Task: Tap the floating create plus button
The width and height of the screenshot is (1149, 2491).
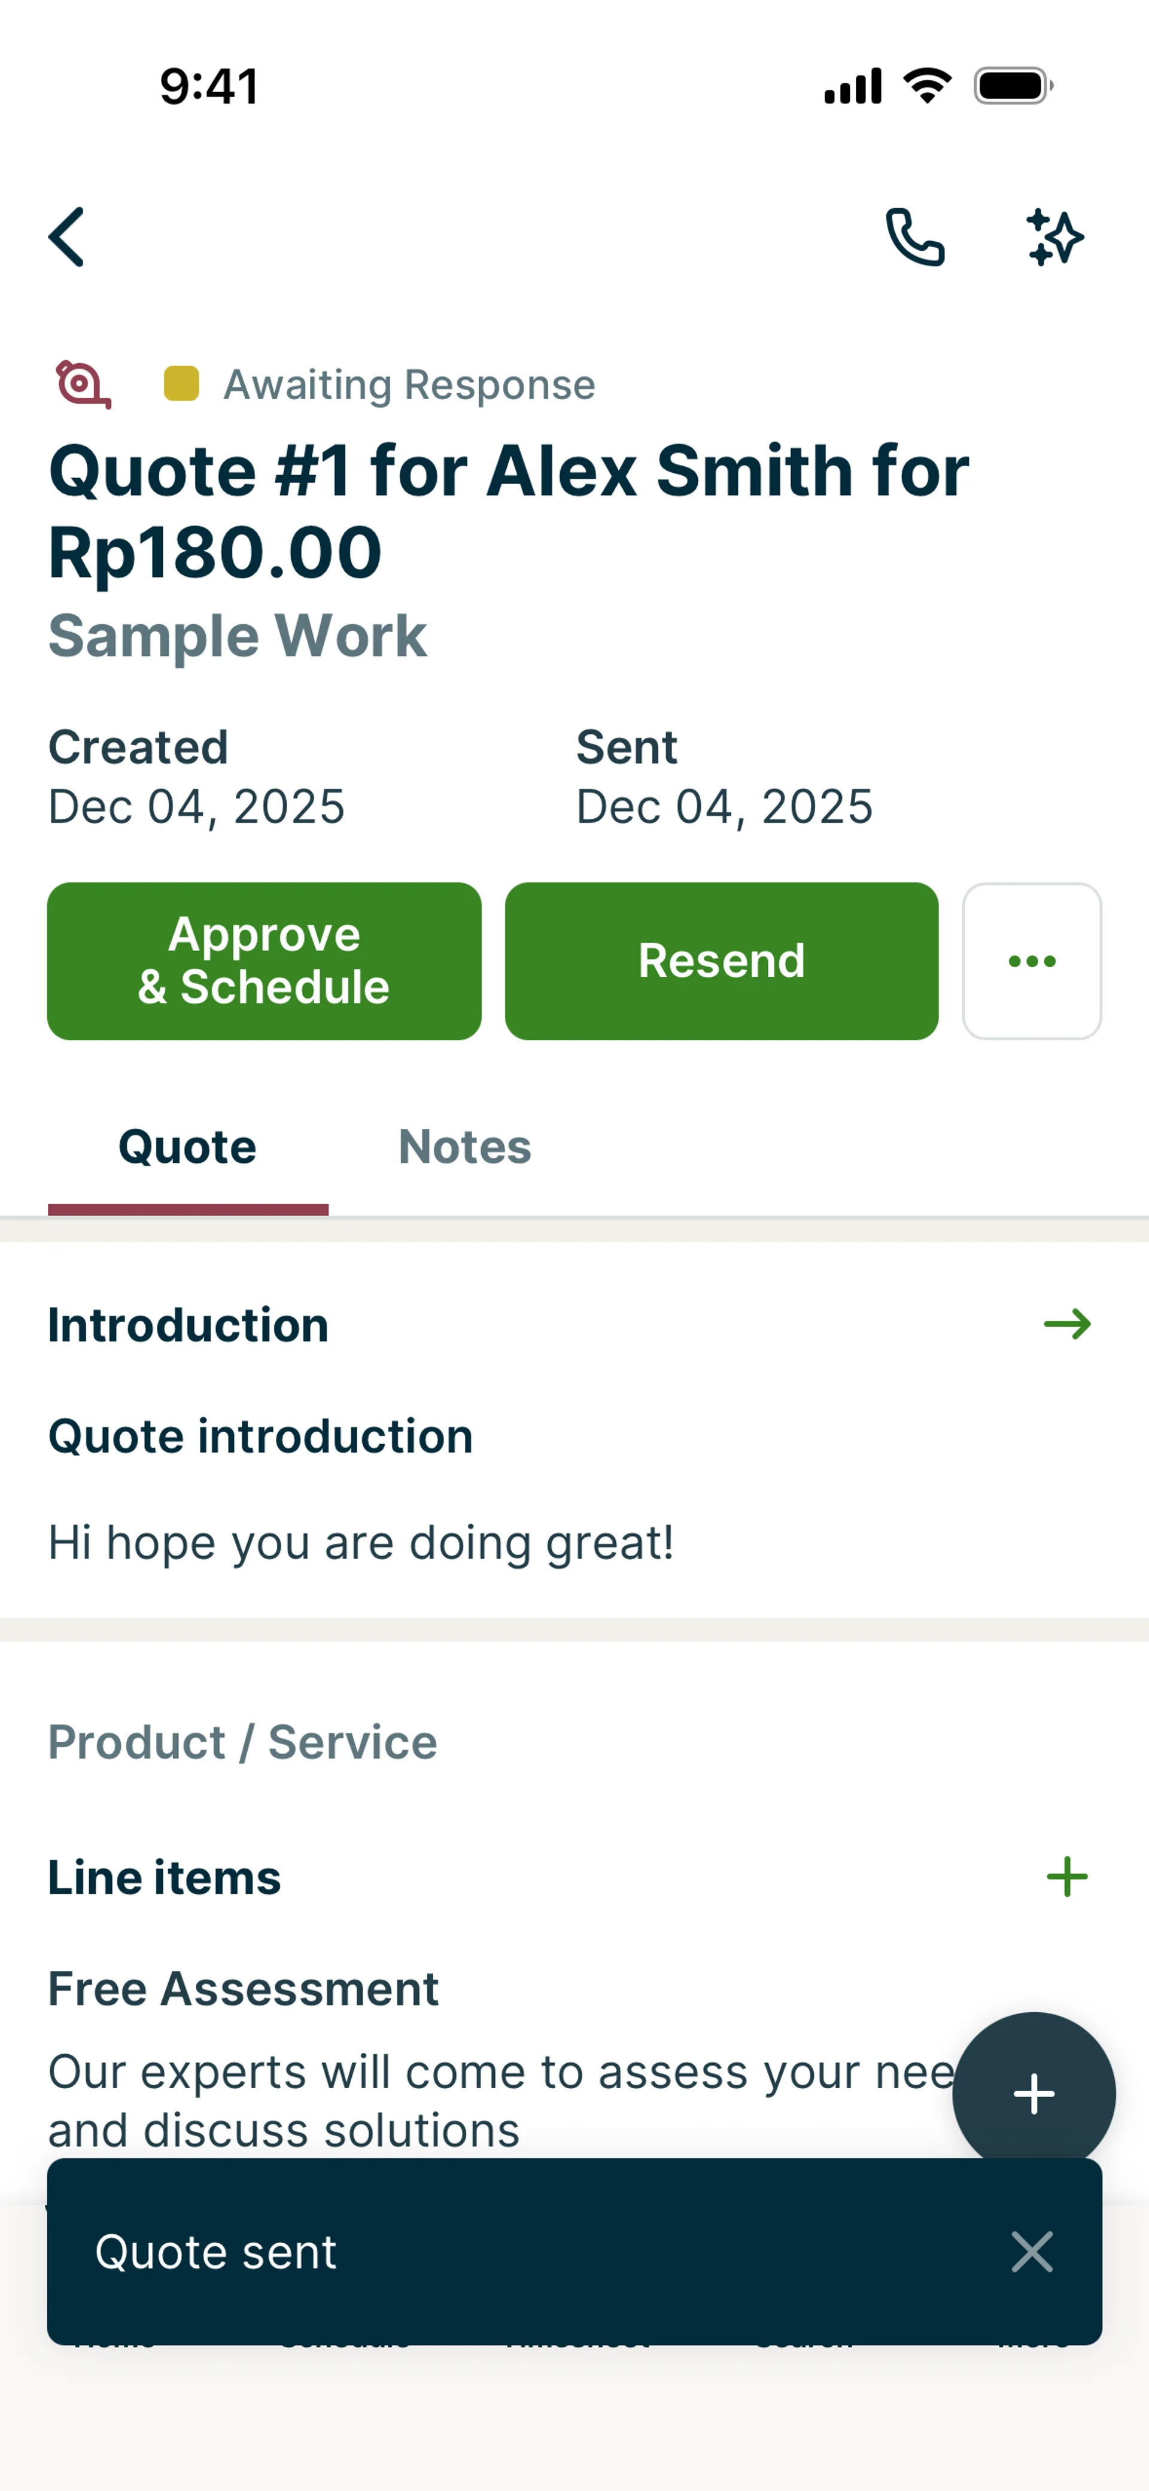Action: click(1033, 2094)
